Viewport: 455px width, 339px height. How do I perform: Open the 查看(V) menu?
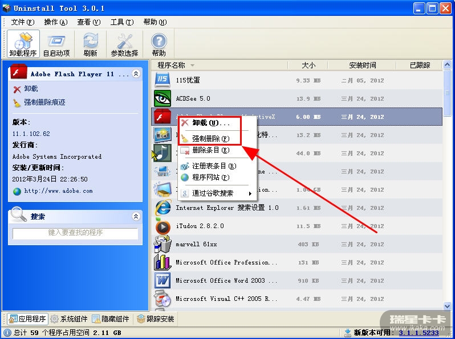click(89, 22)
